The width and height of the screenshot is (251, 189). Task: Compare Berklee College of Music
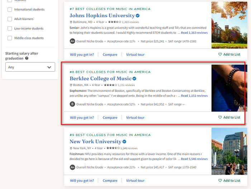point(110,118)
